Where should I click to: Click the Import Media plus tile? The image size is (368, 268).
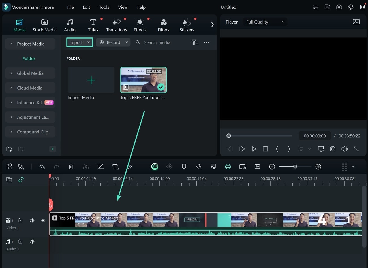click(x=91, y=80)
